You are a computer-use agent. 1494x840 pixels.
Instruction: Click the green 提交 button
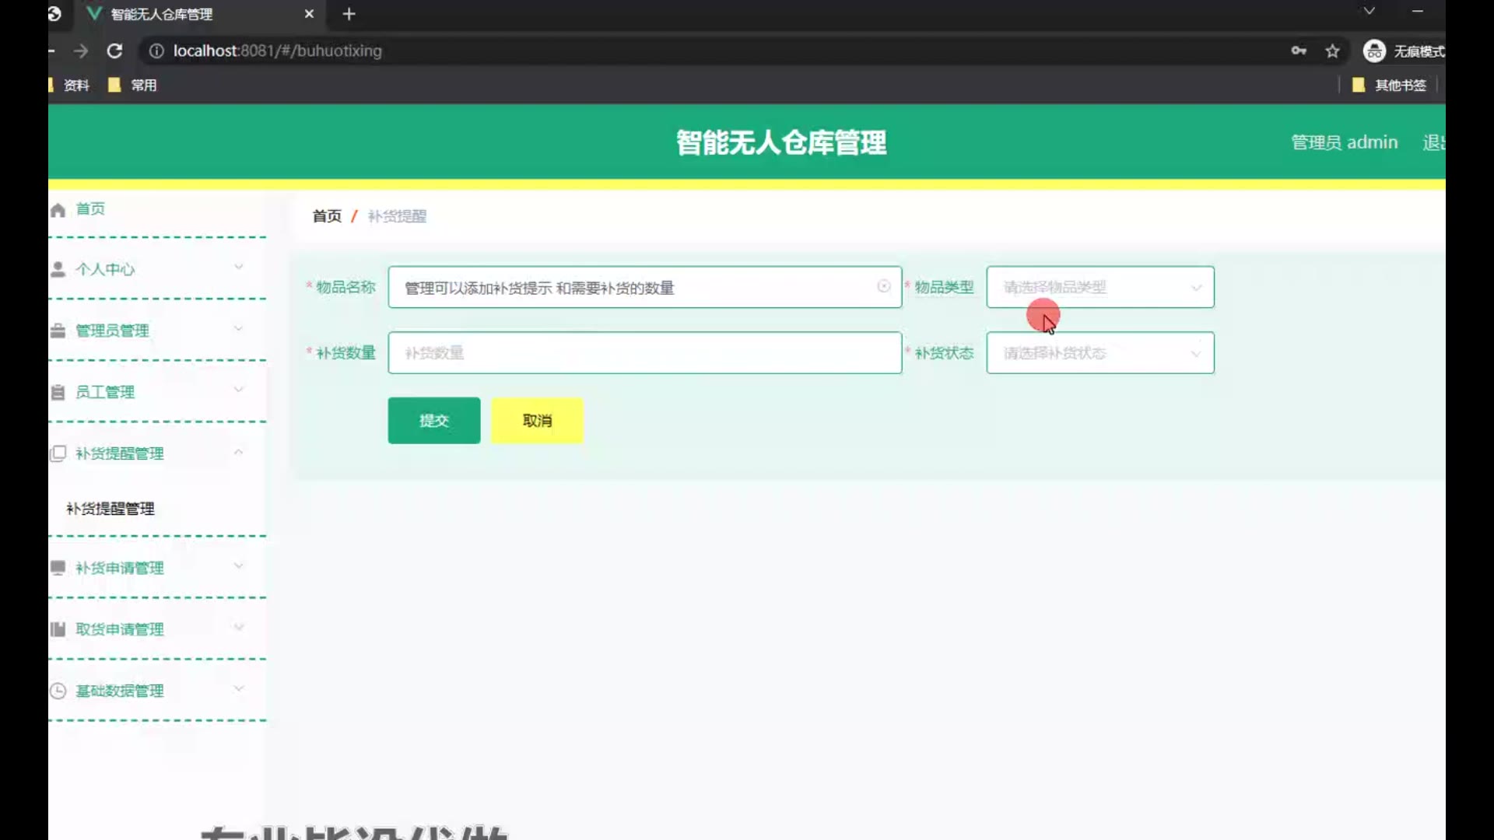point(433,421)
